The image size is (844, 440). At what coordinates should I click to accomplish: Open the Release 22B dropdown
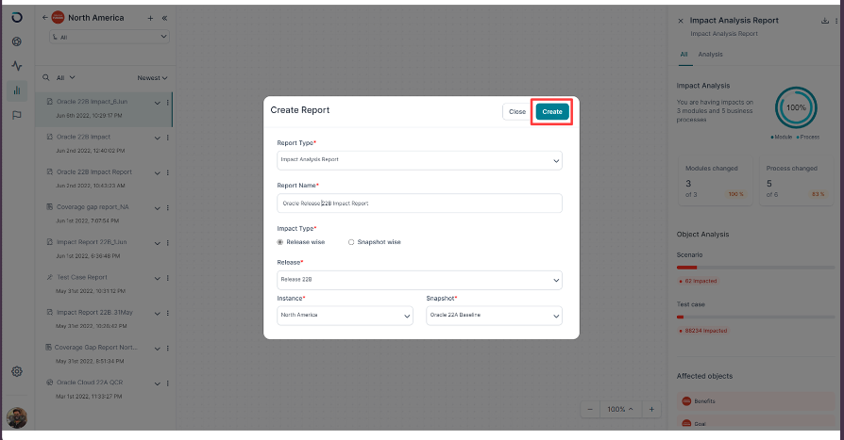pos(419,280)
